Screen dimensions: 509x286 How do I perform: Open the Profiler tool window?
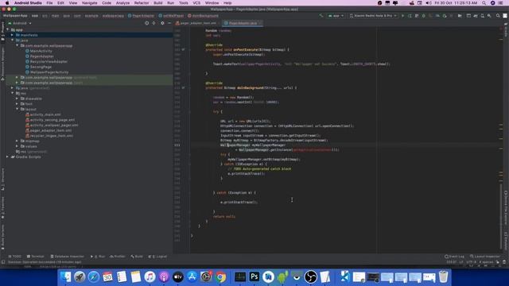pyautogui.click(x=118, y=257)
